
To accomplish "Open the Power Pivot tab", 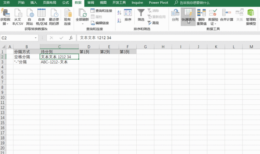I will click(x=158, y=3).
